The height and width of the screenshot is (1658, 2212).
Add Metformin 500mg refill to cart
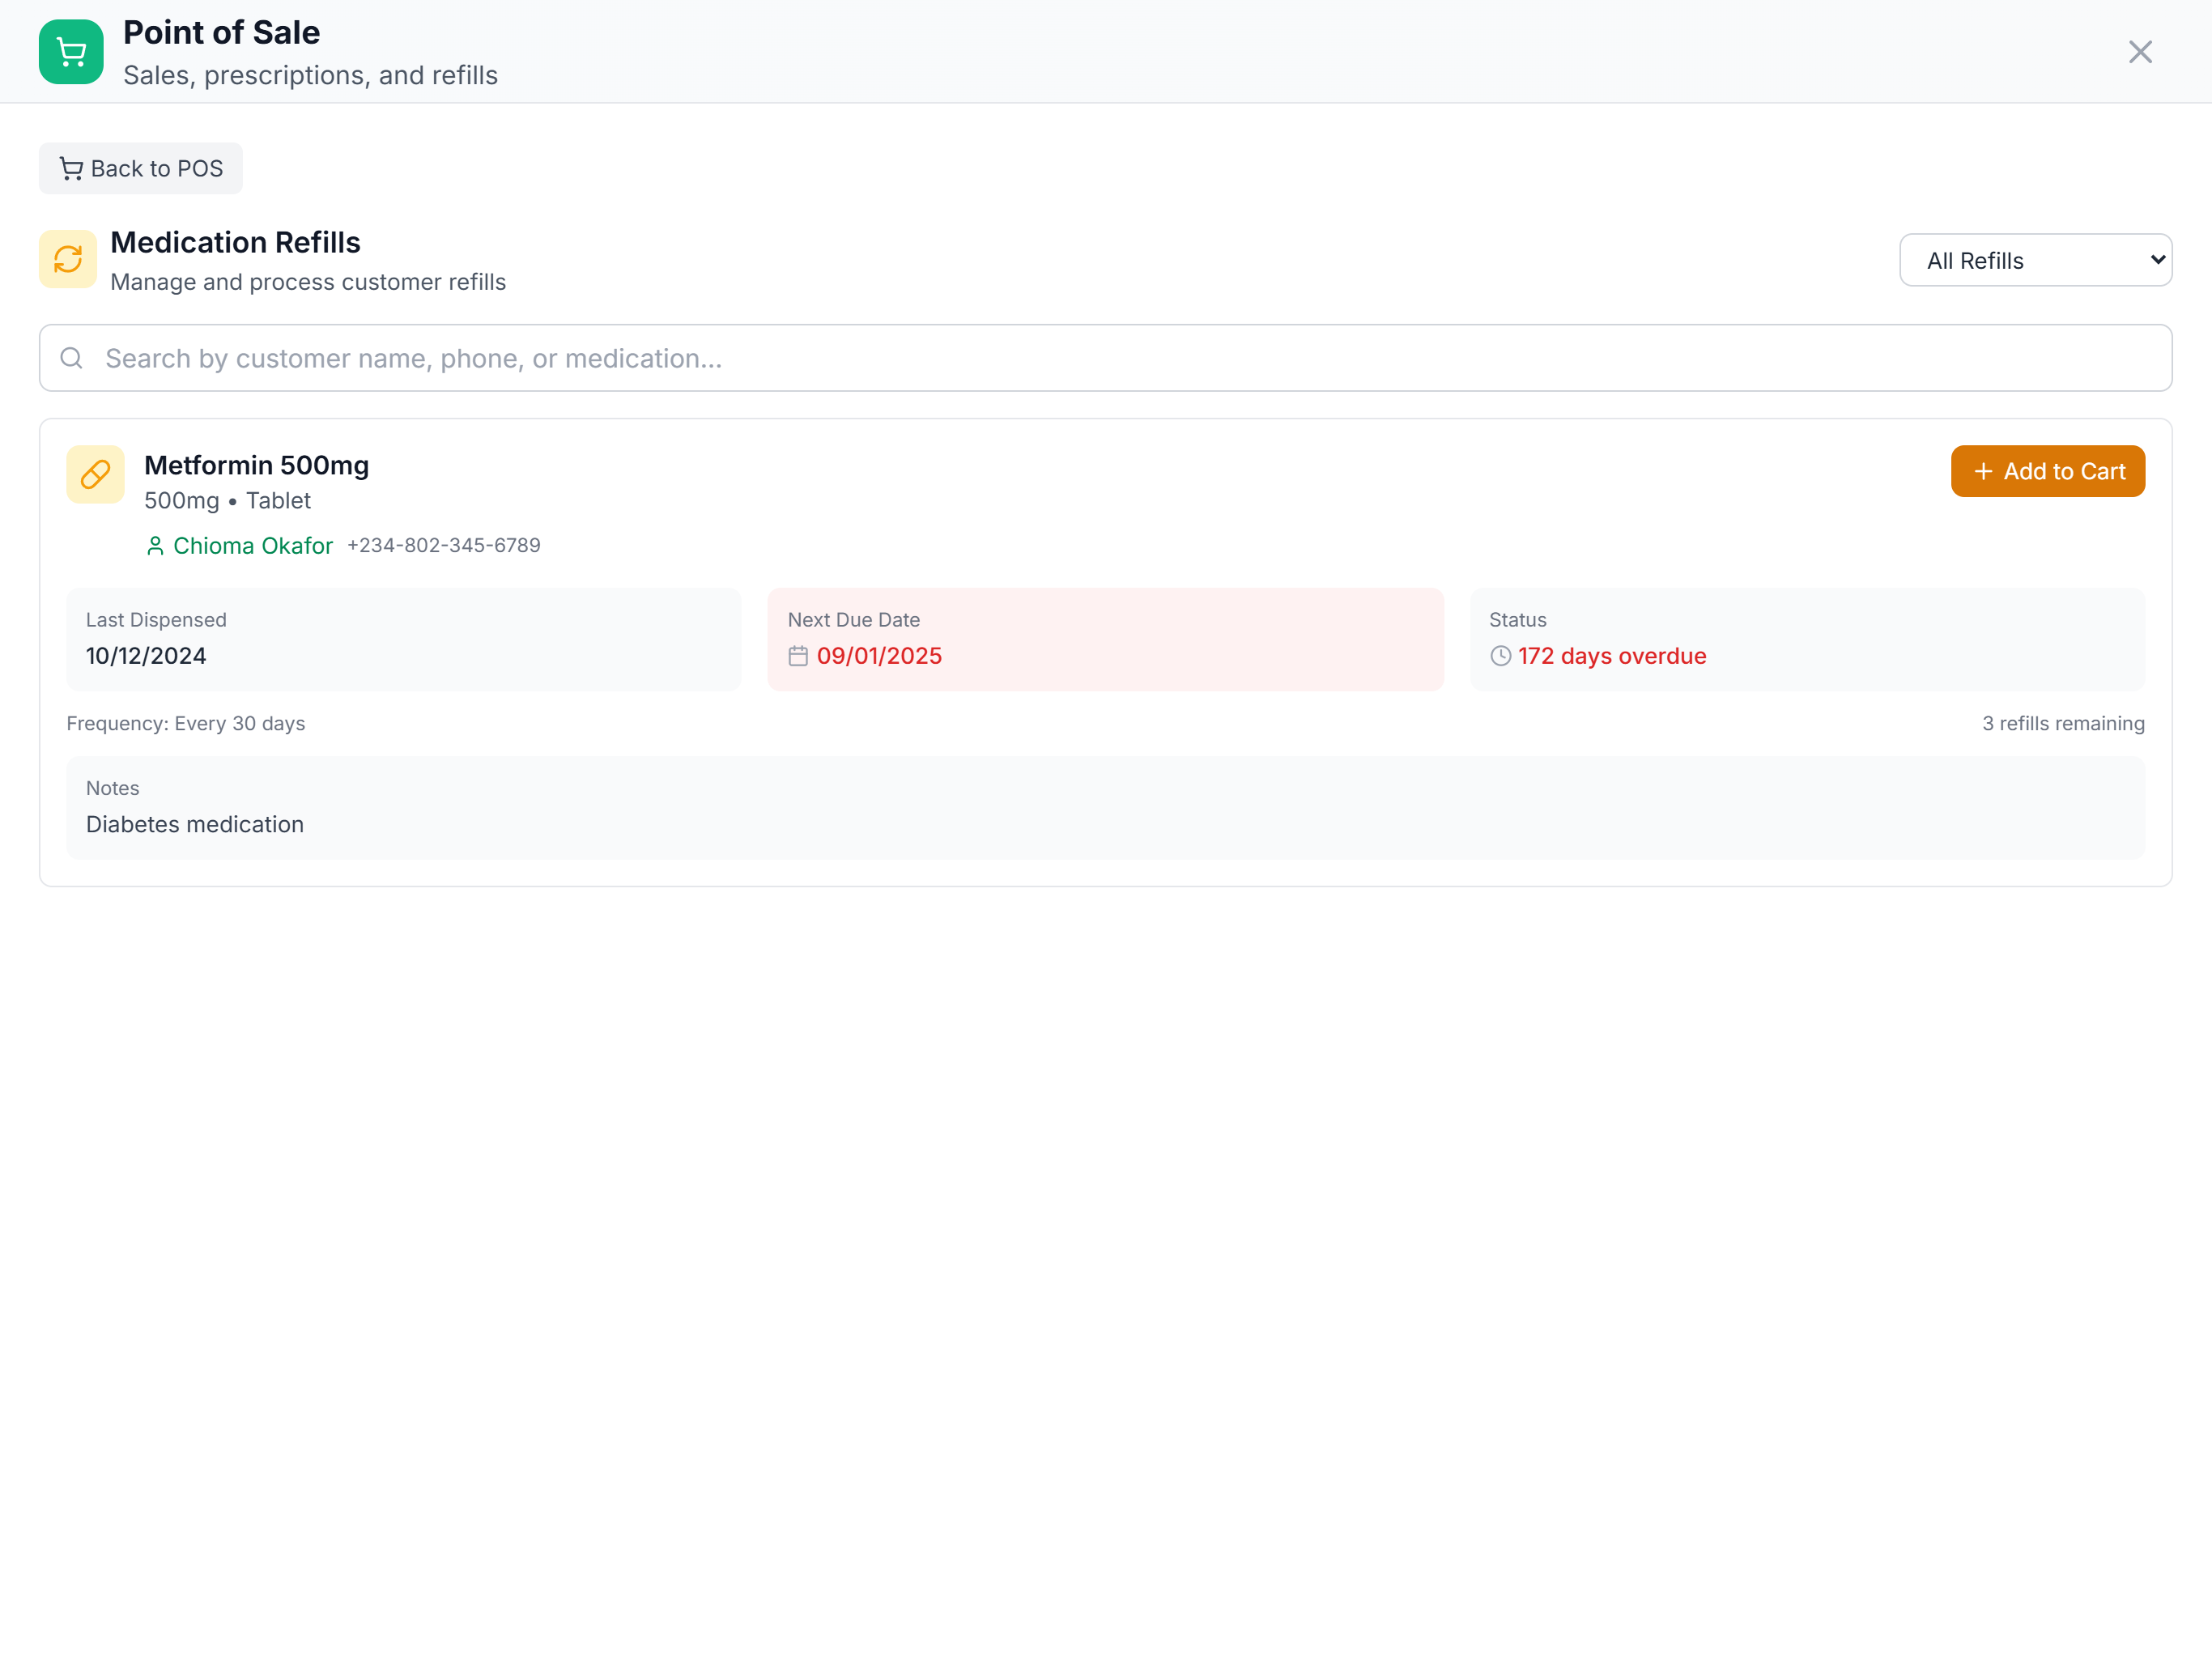coord(2047,471)
